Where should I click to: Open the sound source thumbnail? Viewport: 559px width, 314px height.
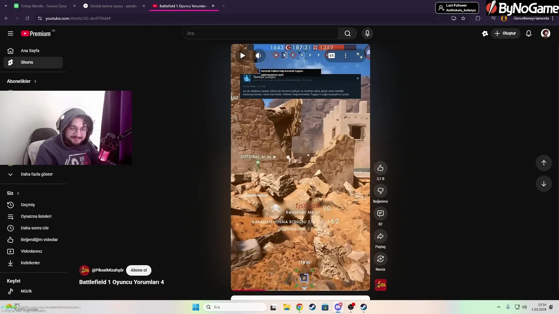[380, 285]
